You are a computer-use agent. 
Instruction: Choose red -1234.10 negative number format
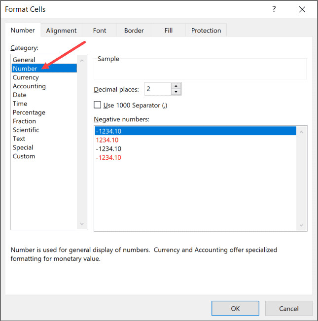(x=109, y=158)
